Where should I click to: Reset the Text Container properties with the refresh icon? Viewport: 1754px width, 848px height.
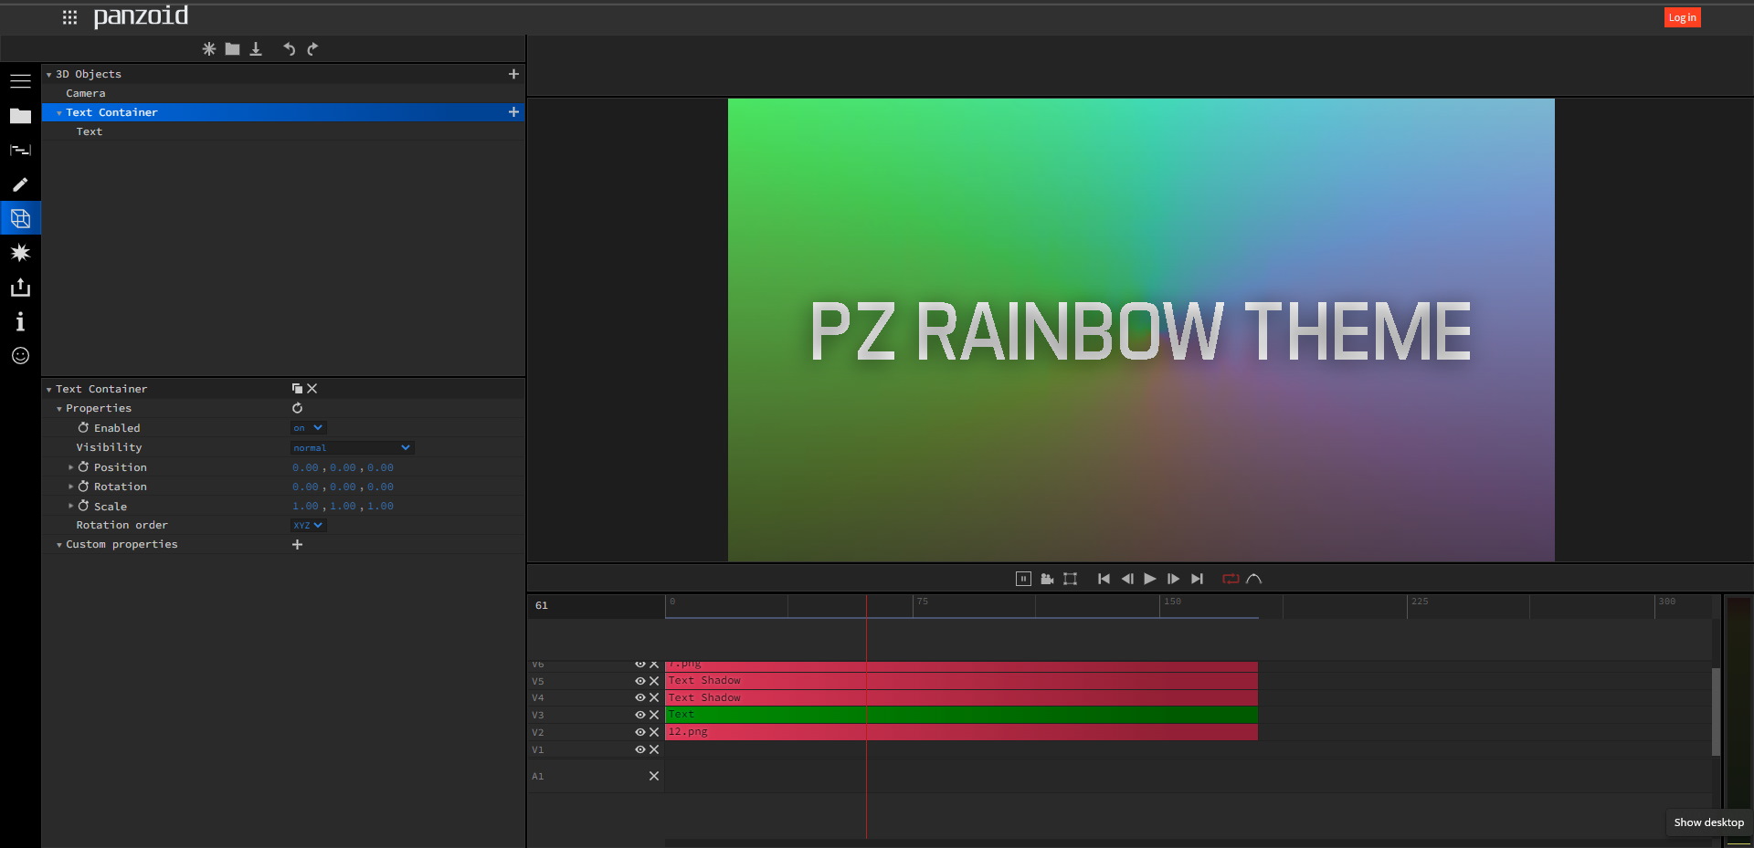coord(298,408)
